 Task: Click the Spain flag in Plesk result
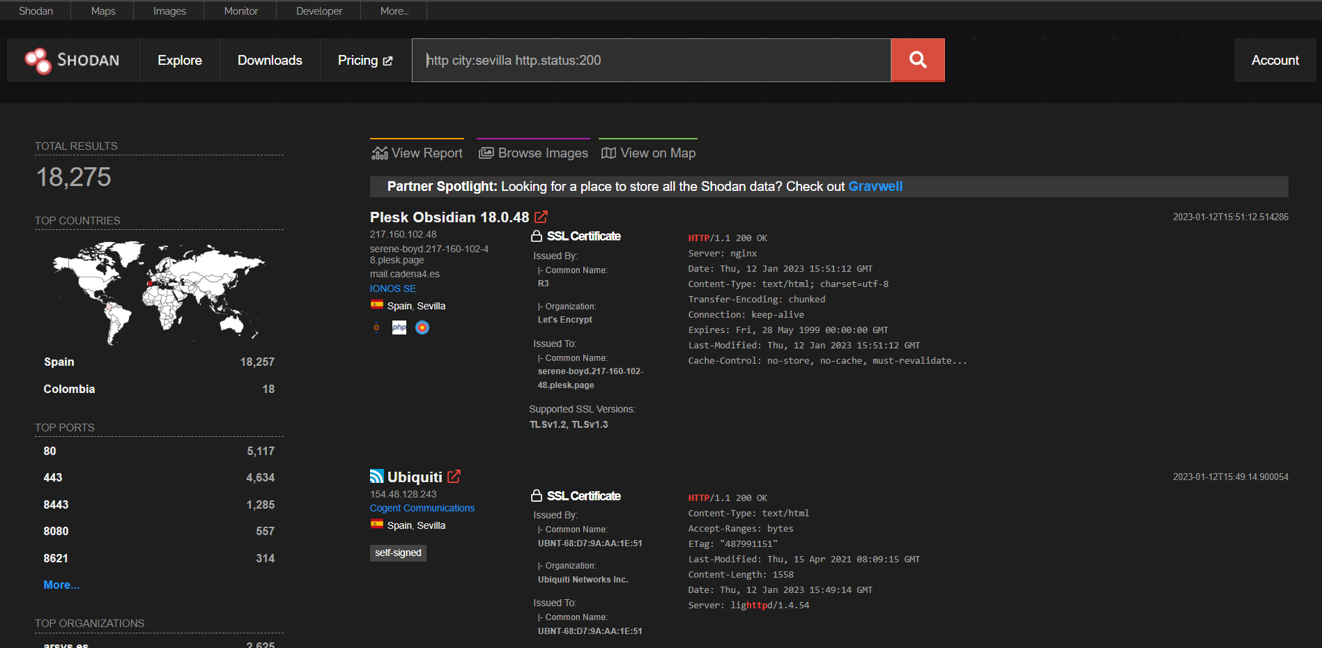tap(377, 304)
